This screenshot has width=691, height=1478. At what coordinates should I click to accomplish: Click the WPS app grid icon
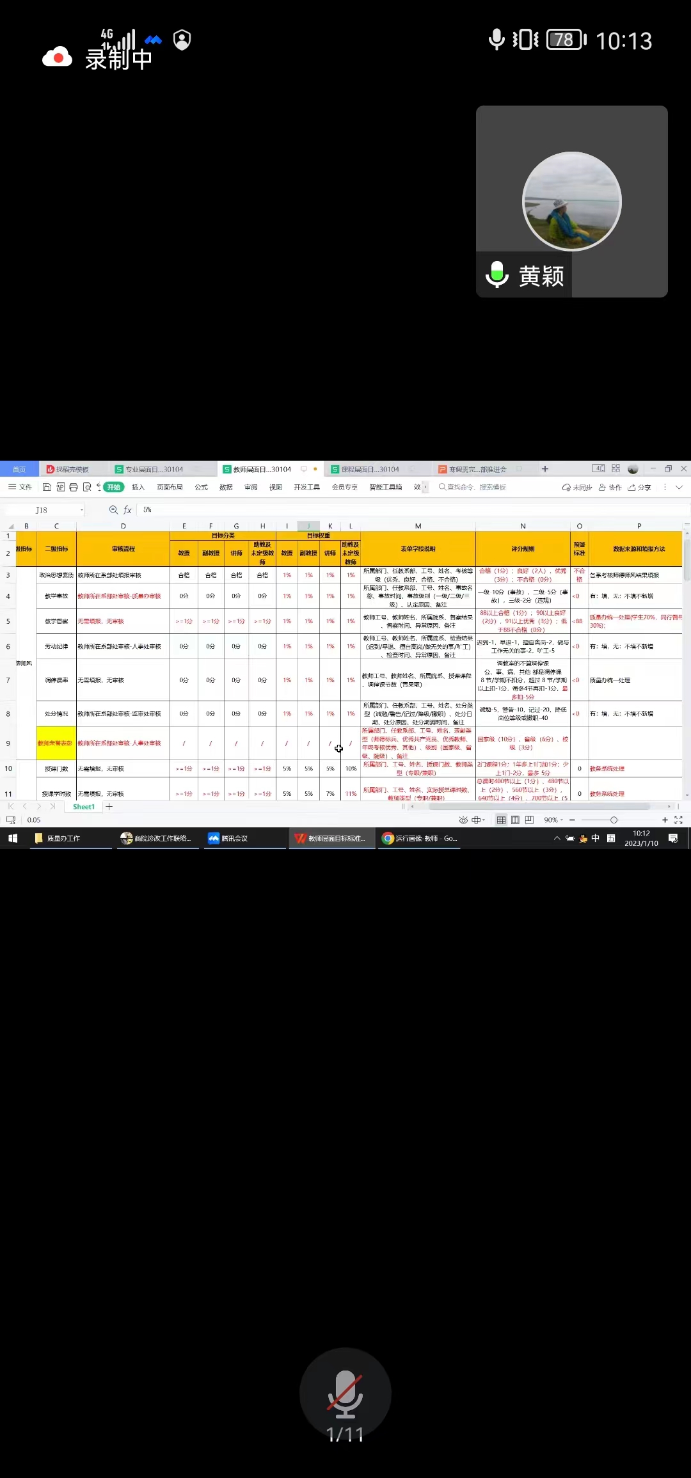616,468
